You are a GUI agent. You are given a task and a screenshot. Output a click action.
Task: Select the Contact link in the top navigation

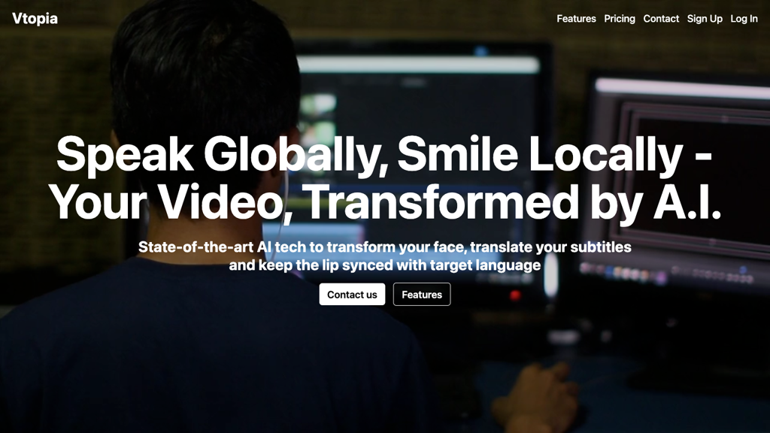661,19
